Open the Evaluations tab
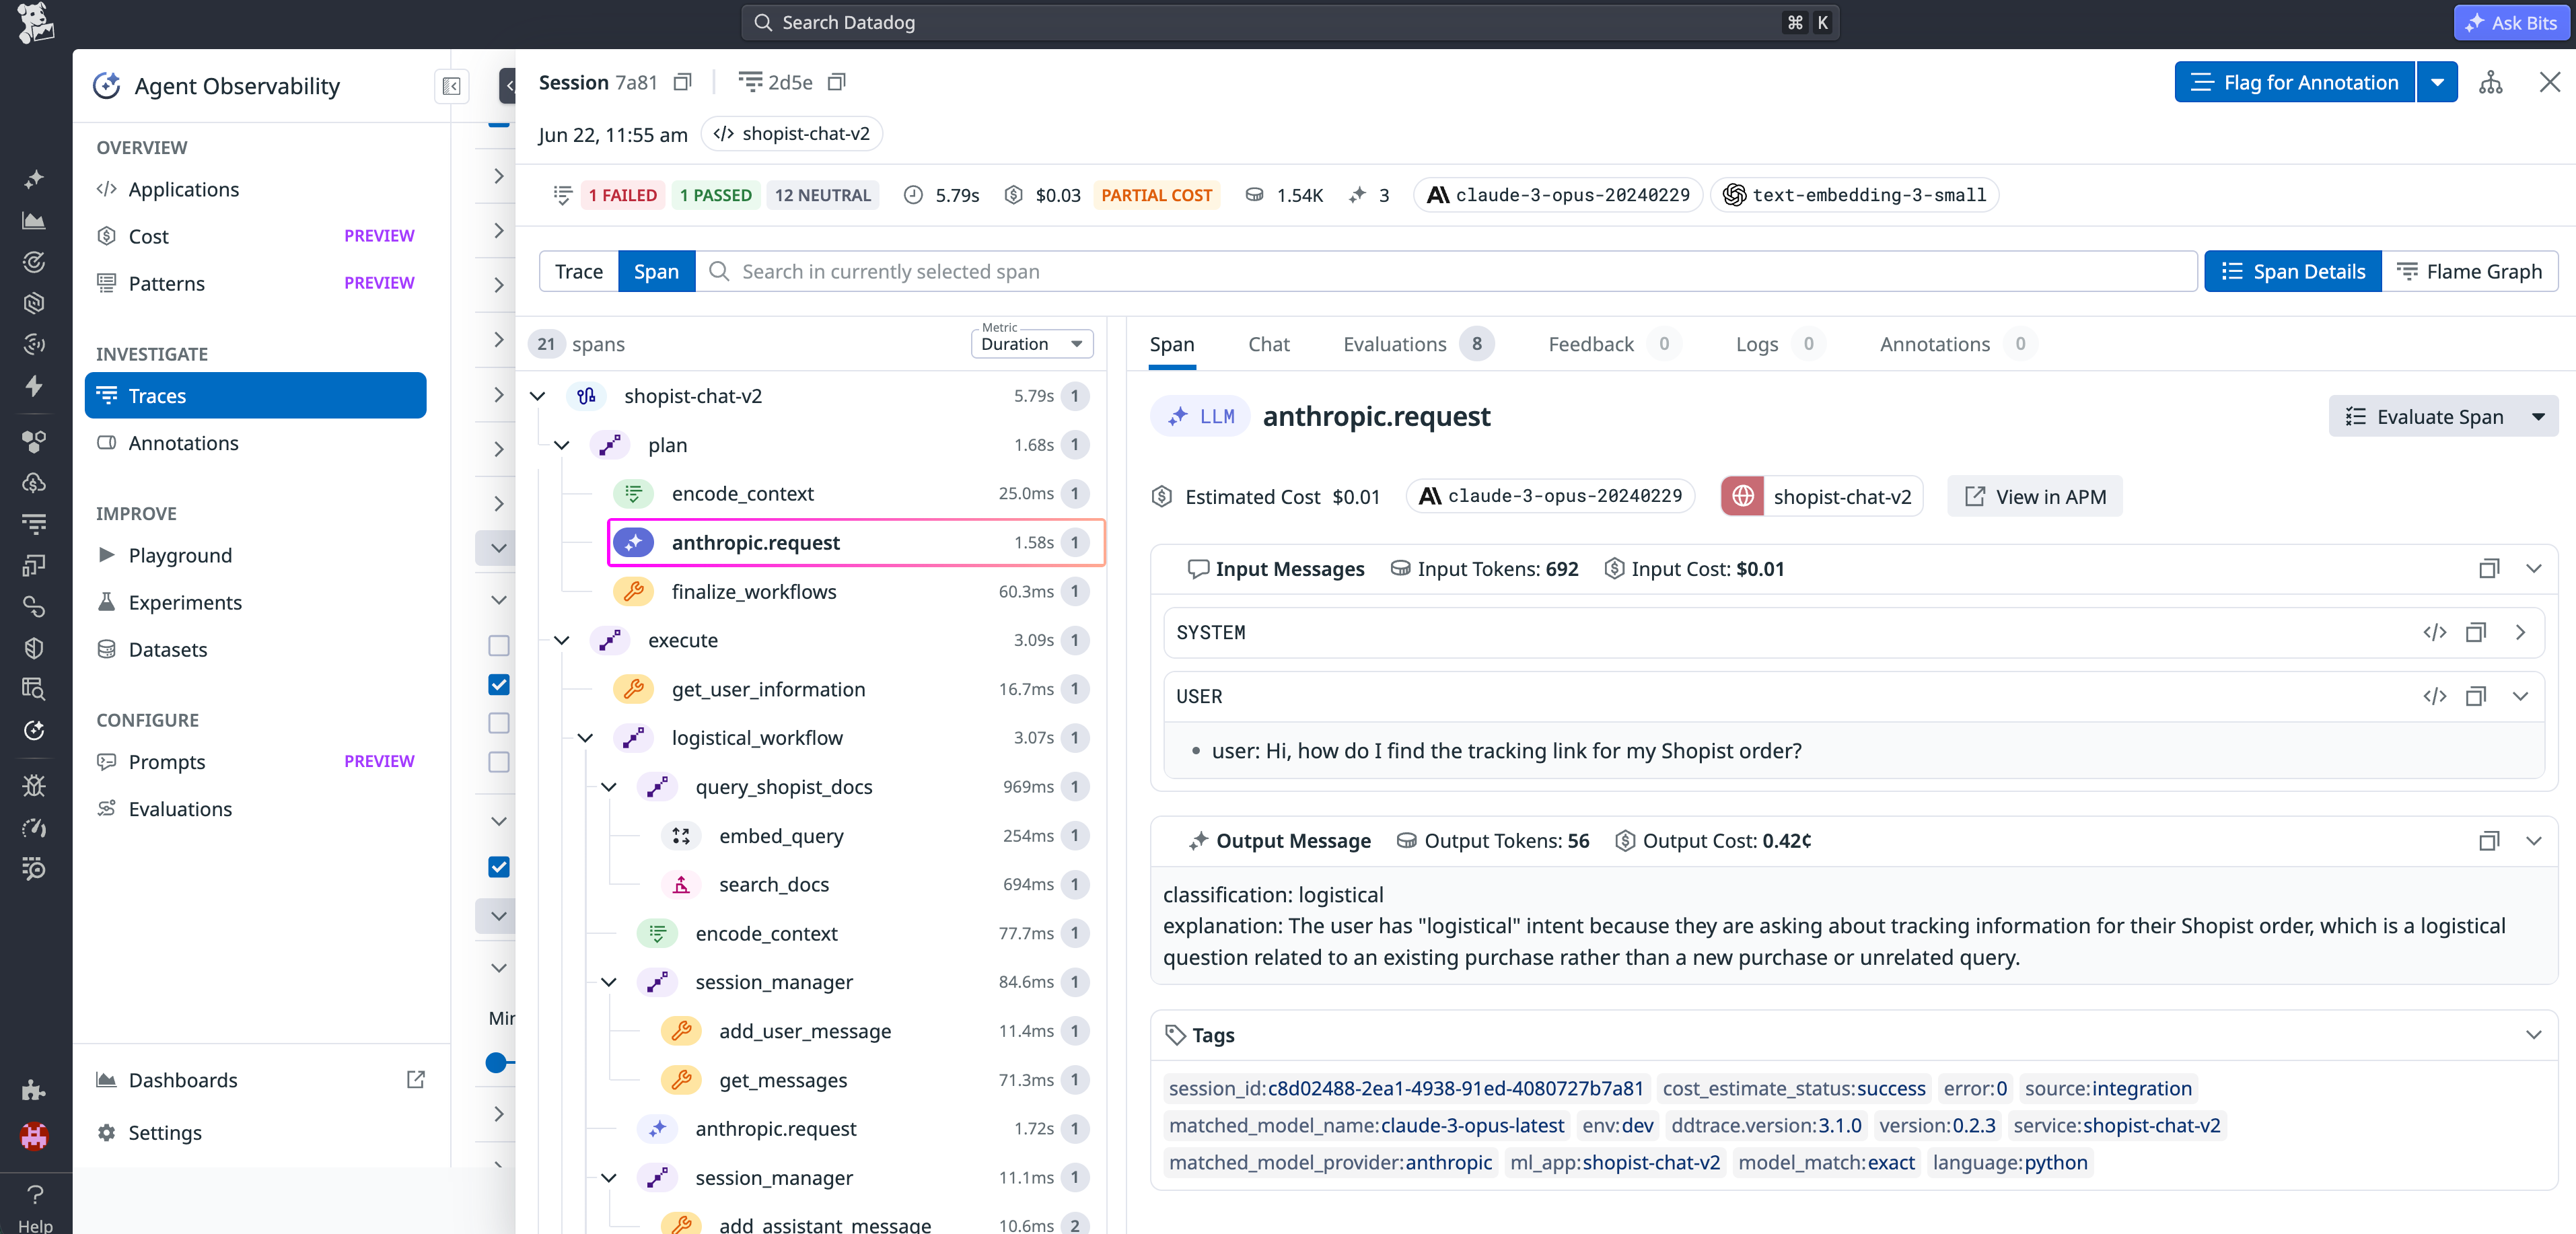The height and width of the screenshot is (1234, 2576). 1417,344
